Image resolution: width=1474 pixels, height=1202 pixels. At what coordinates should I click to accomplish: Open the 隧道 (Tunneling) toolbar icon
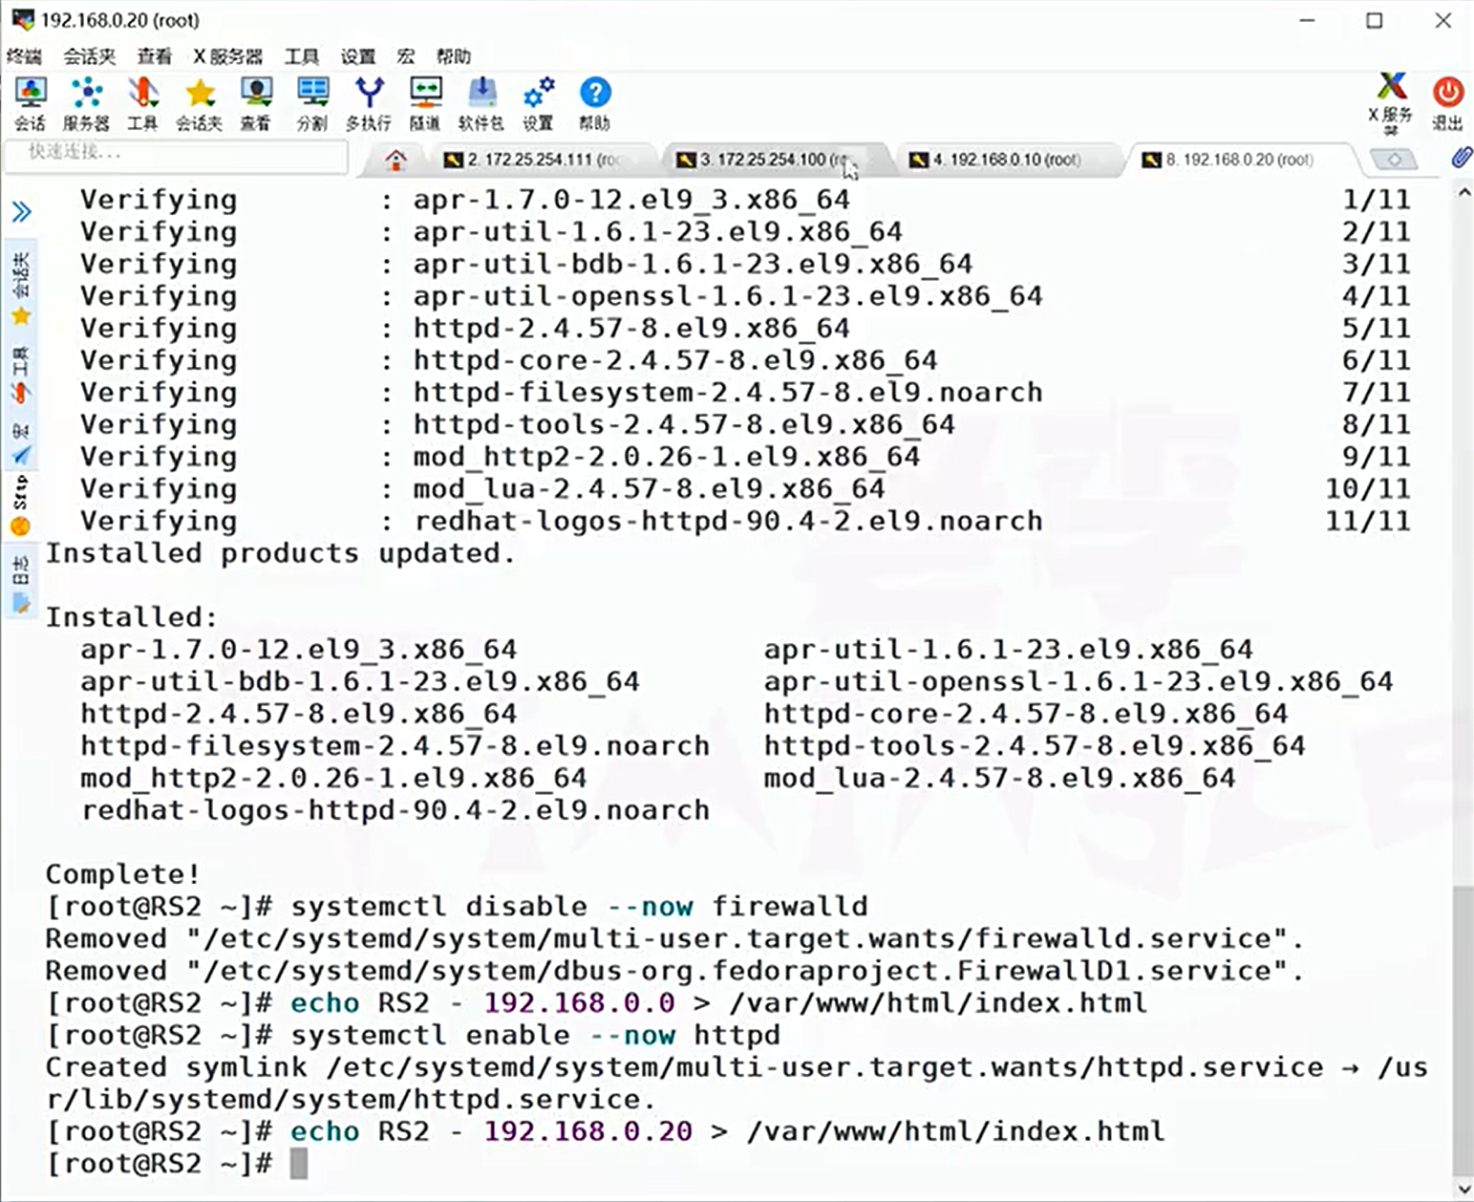tap(425, 103)
